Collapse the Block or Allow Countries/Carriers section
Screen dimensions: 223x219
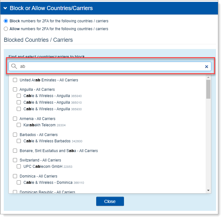5,8
